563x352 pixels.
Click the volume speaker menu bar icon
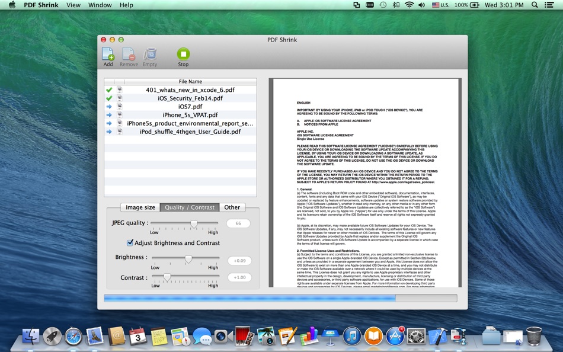[x=422, y=5]
